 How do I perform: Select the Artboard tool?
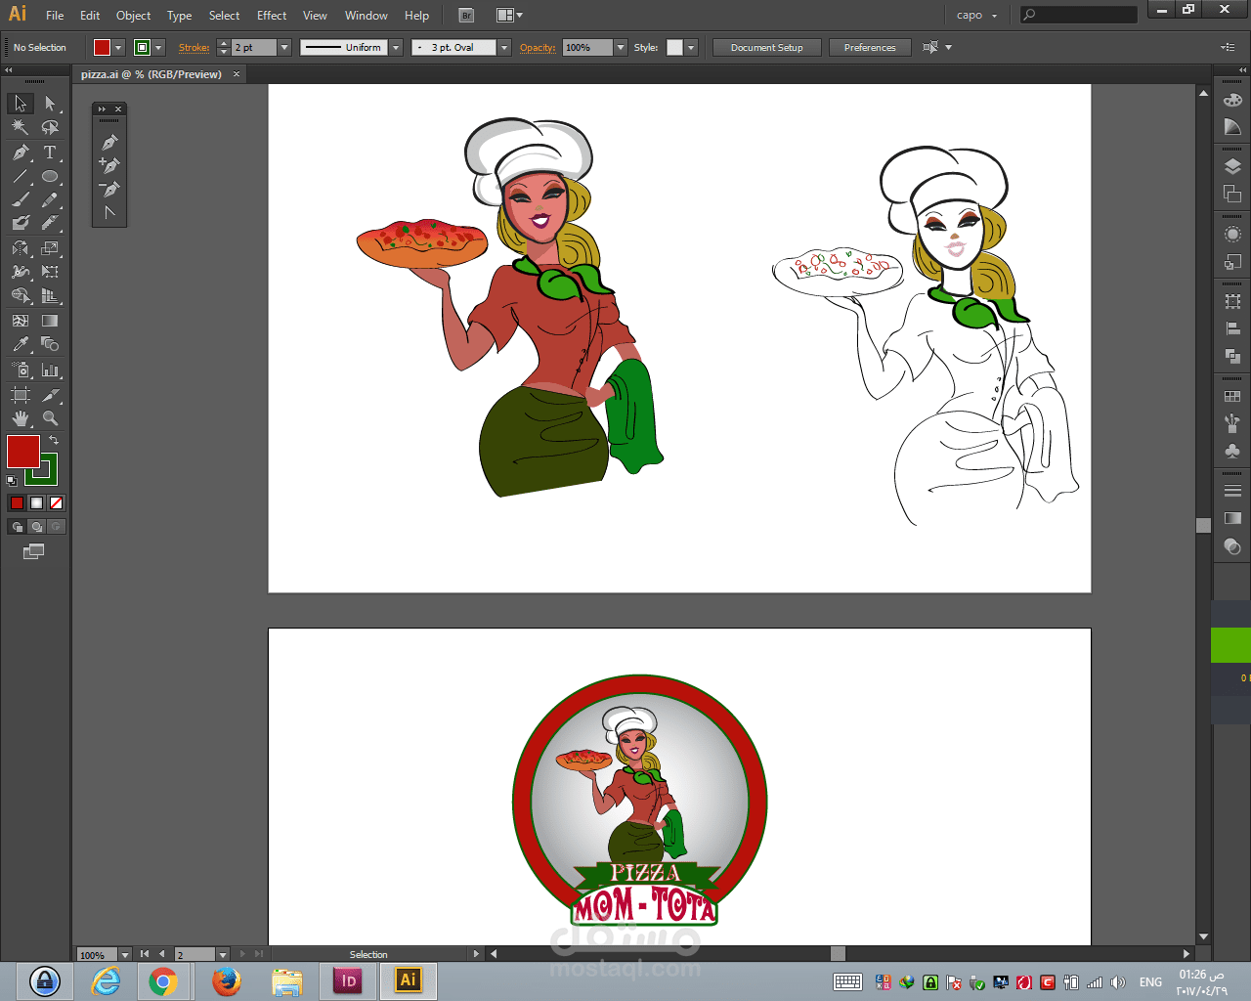point(21,395)
